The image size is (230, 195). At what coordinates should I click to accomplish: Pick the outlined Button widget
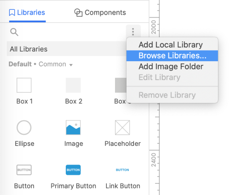click(24, 170)
